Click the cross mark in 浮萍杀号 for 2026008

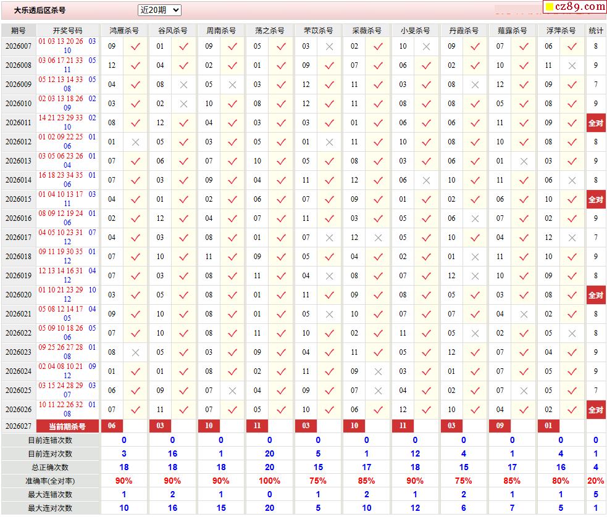pyautogui.click(x=572, y=65)
